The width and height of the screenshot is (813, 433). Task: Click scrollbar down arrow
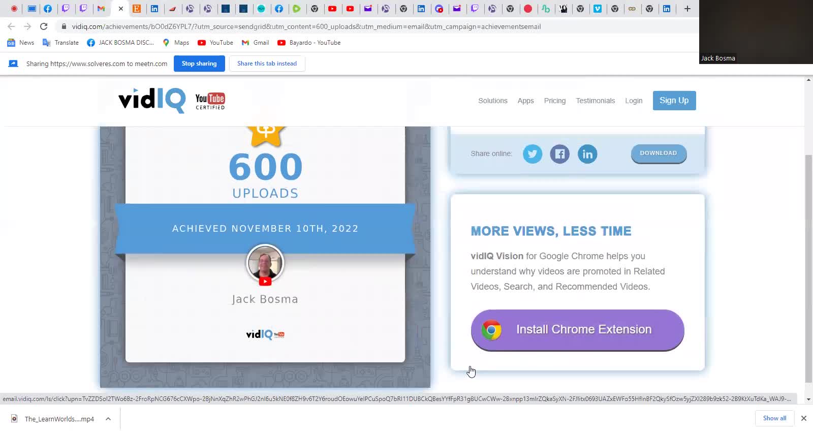[808, 399]
